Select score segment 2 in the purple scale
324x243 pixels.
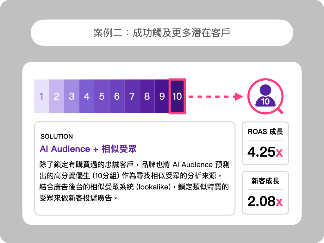coord(57,96)
